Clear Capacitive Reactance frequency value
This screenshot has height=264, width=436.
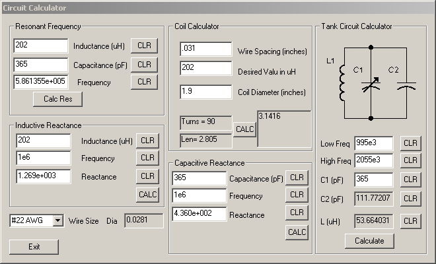[297, 195]
